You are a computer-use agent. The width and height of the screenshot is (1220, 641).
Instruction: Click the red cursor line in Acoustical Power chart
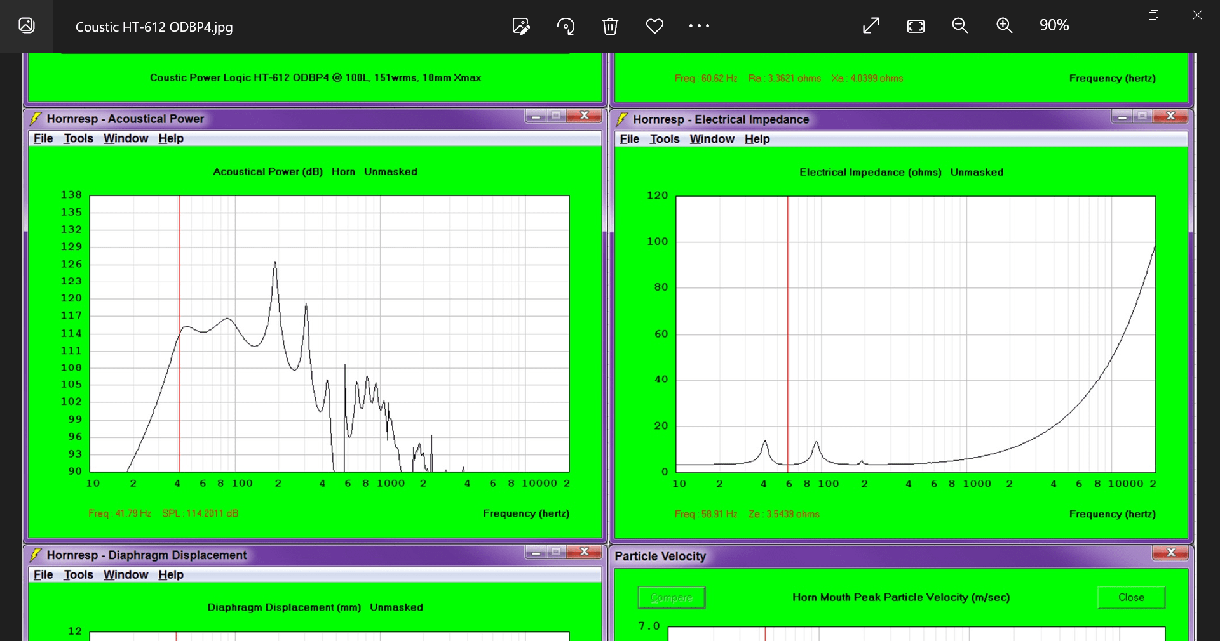coord(180,333)
